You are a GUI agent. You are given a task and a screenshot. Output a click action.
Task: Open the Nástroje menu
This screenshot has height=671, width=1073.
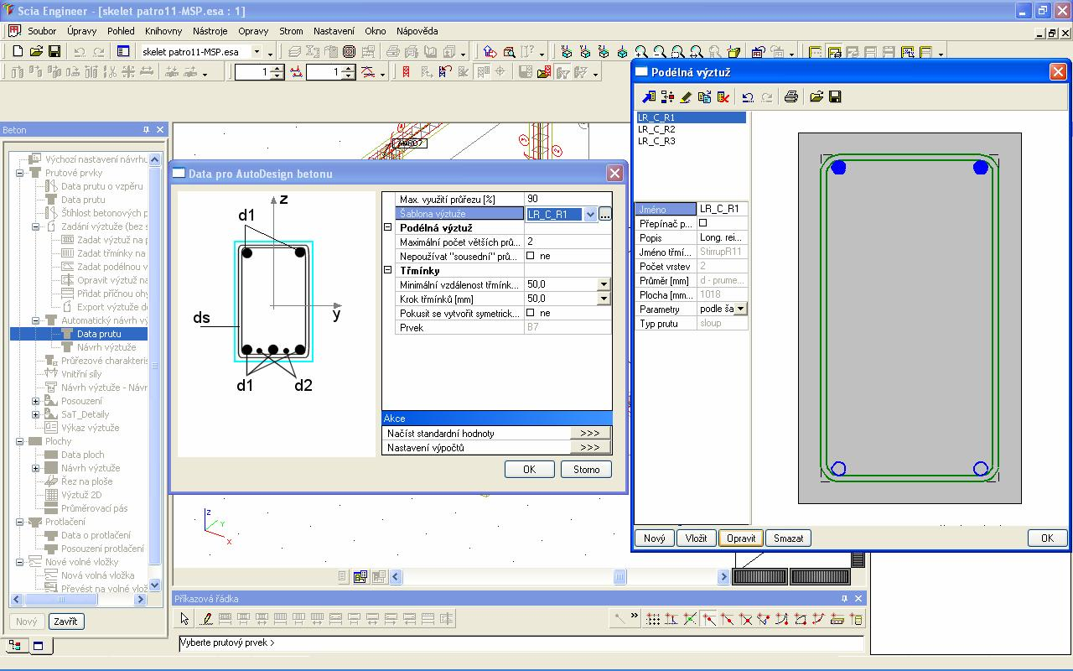(210, 31)
